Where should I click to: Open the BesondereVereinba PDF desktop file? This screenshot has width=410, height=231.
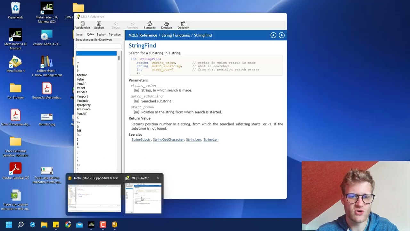coord(47,91)
